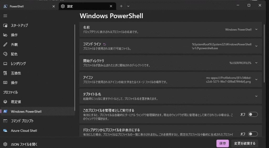Open 互換性 settings page
269x148 pixels.
(37, 73)
